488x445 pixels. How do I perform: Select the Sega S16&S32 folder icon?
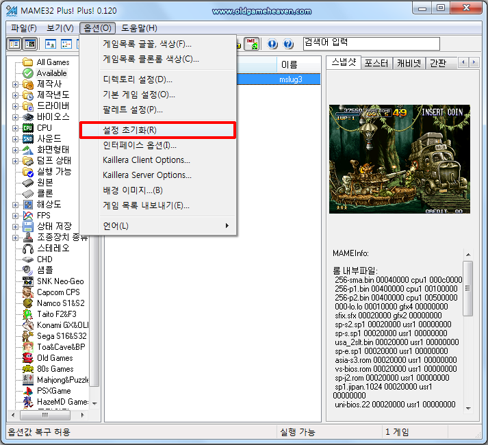coord(28,336)
